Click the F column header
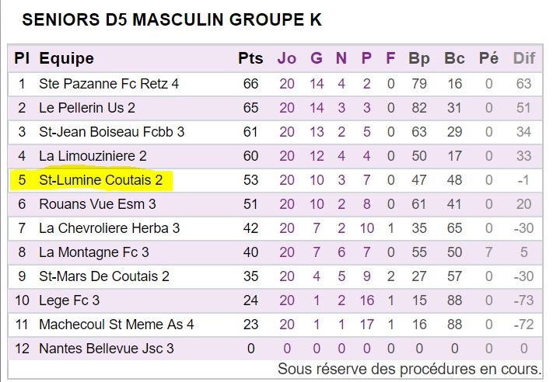553x382 pixels. click(x=390, y=58)
